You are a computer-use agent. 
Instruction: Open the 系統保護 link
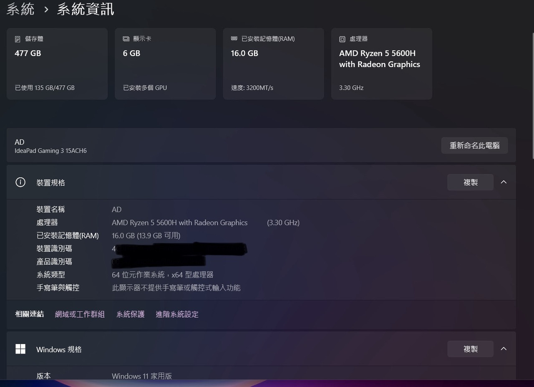click(x=130, y=314)
